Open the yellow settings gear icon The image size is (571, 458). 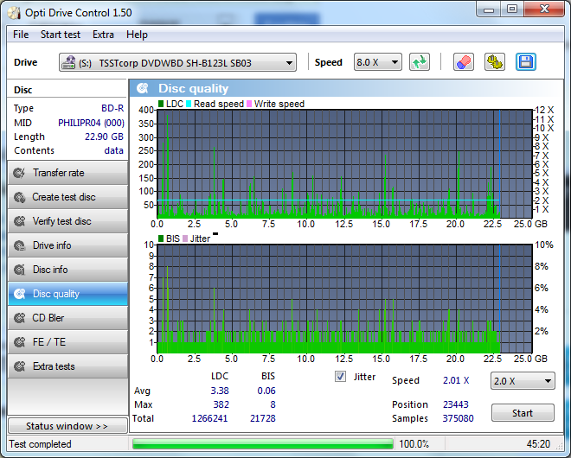pyautogui.click(x=495, y=62)
